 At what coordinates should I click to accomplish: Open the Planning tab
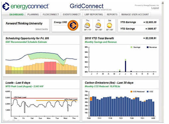click(33, 15)
